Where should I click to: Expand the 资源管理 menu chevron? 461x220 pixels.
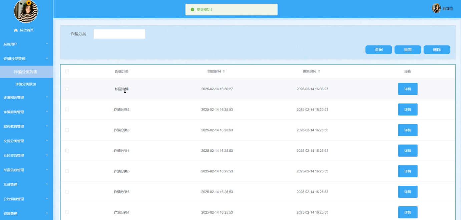[x=47, y=213]
